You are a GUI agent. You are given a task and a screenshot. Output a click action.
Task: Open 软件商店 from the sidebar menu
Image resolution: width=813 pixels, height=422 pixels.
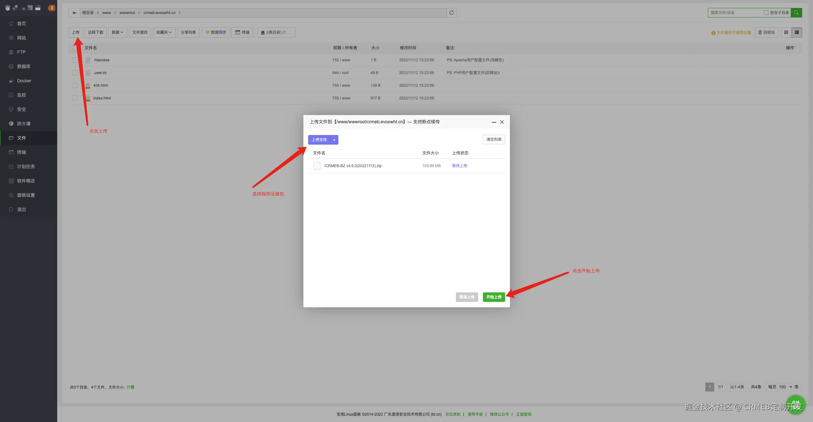pyautogui.click(x=26, y=181)
